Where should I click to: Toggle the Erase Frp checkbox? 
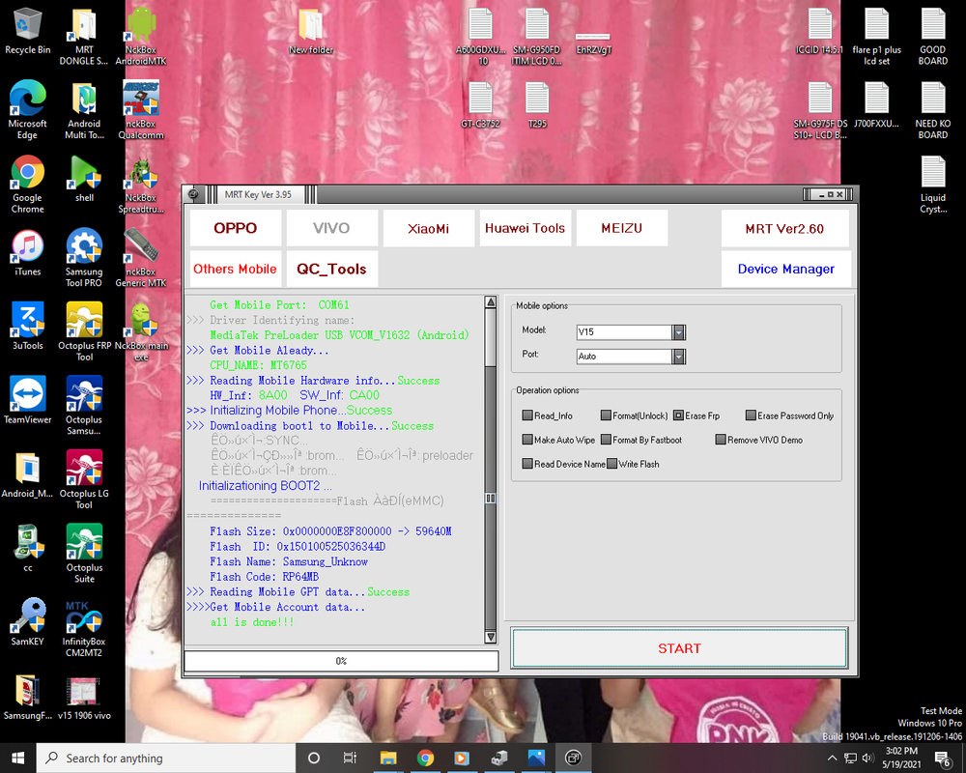[x=678, y=415]
